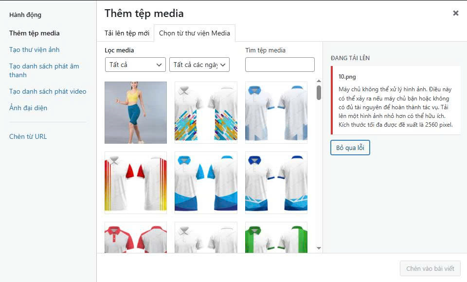
Task: Open 'Tạo thư viện ảnh' link
Action: [34, 50]
